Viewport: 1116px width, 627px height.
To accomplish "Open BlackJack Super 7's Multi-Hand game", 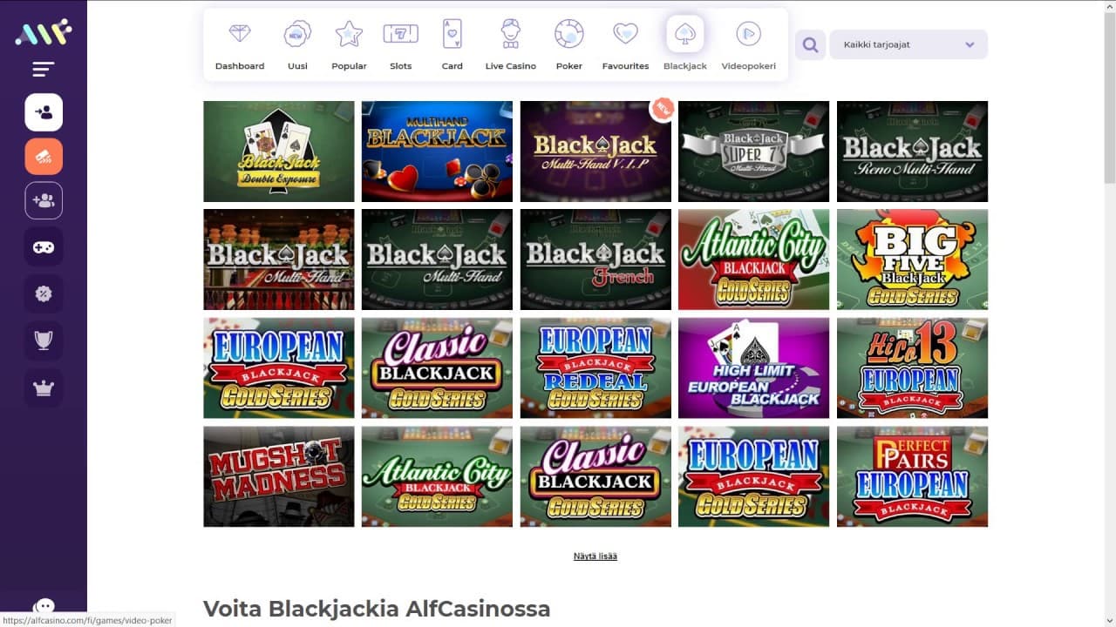I will click(x=754, y=152).
